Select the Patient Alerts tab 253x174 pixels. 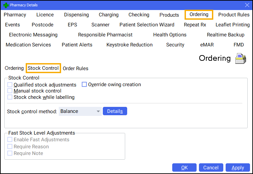pos(77,45)
